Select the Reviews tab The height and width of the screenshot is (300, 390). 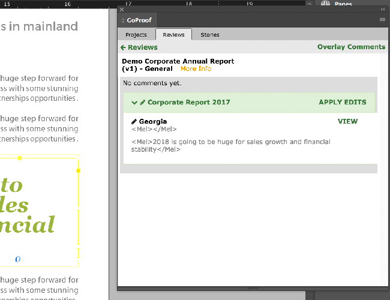173,35
